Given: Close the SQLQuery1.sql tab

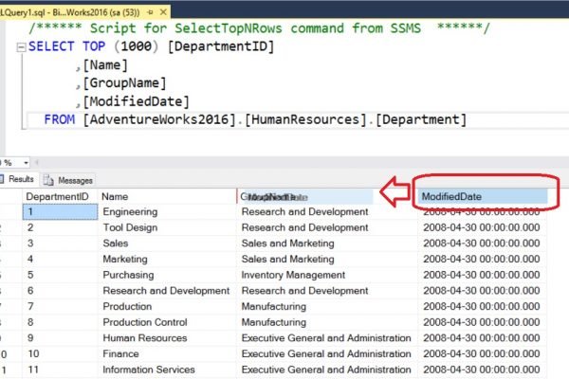Looking at the screenshot, I should click(x=163, y=12).
